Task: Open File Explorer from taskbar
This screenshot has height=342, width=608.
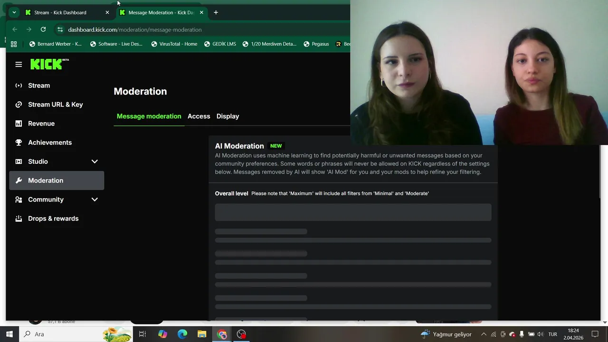Action: [x=202, y=334]
